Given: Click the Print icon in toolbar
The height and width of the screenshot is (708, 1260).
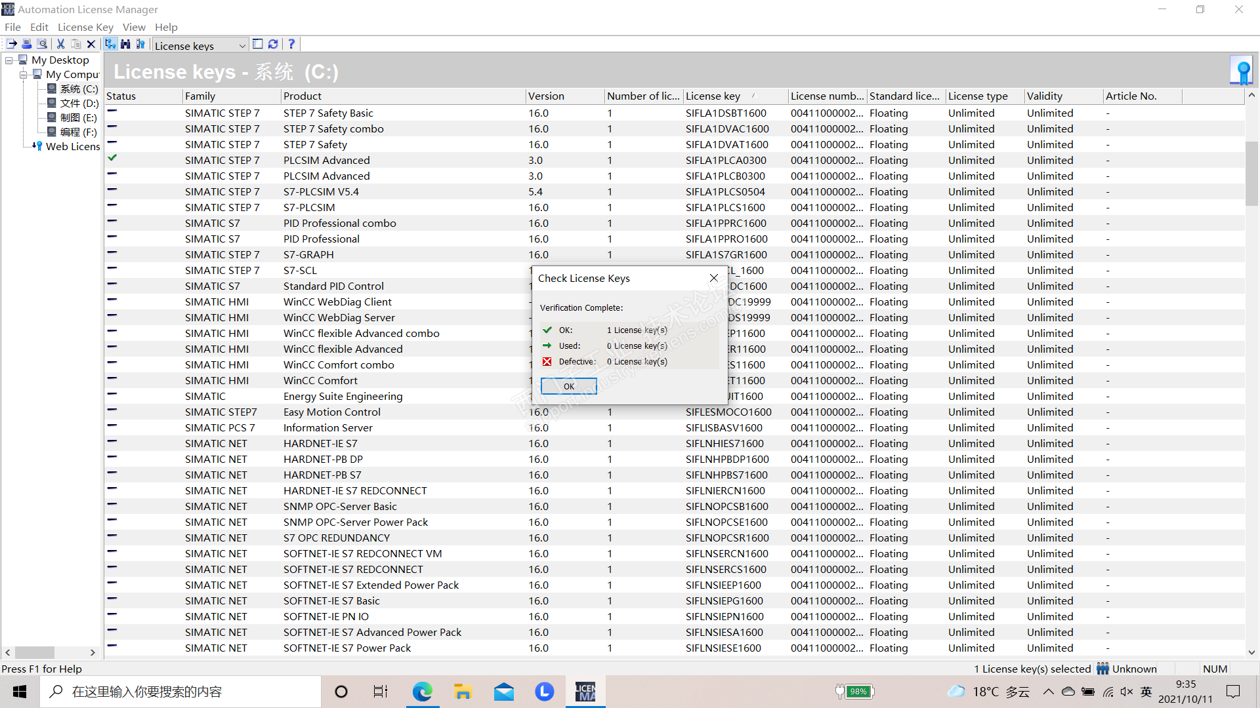Looking at the screenshot, I should pyautogui.click(x=27, y=44).
